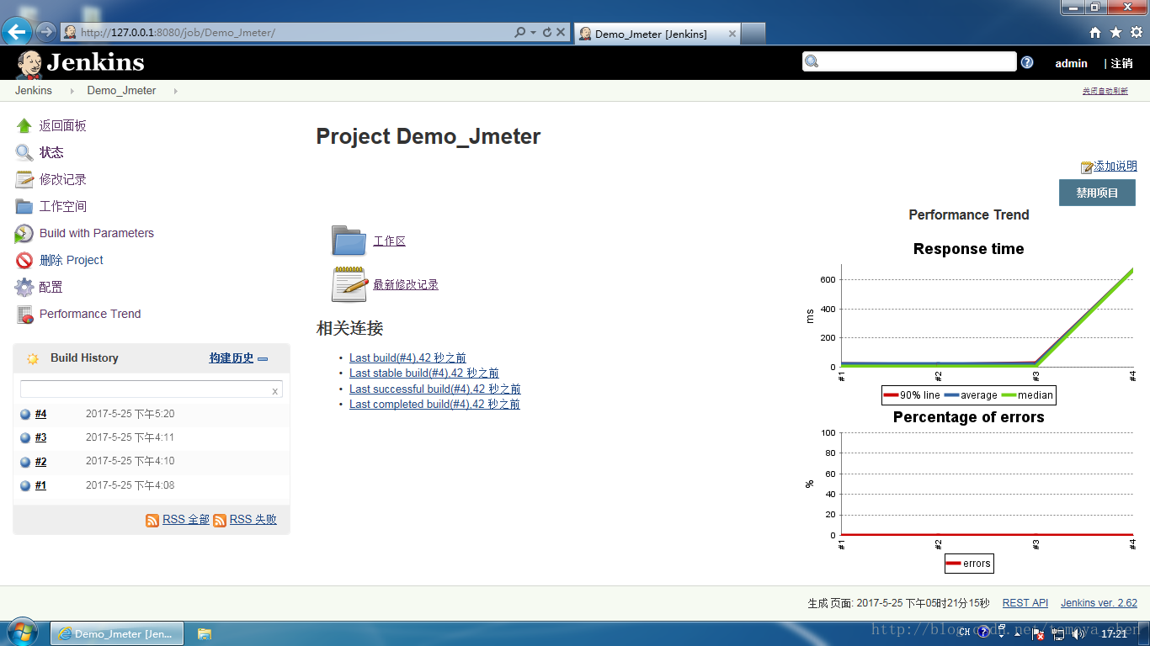This screenshot has width=1150, height=646.
Task: Clear the build filter with x
Action: point(274,391)
